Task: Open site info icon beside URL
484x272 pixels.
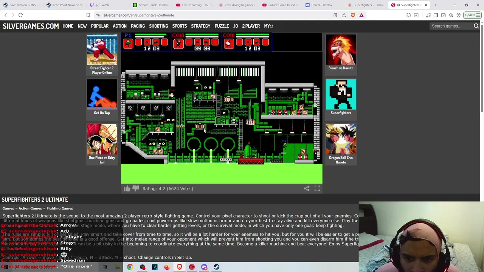Action: pos(98,15)
